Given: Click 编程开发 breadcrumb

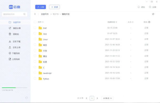Looking at the screenshot, I should point(66,14).
